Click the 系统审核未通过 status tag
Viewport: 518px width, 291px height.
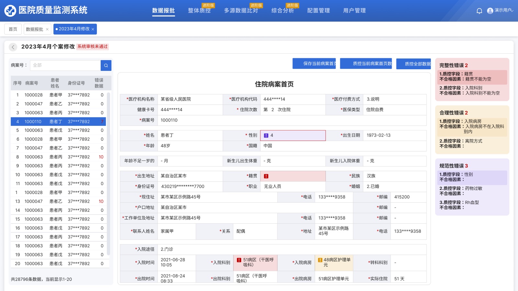click(x=93, y=47)
